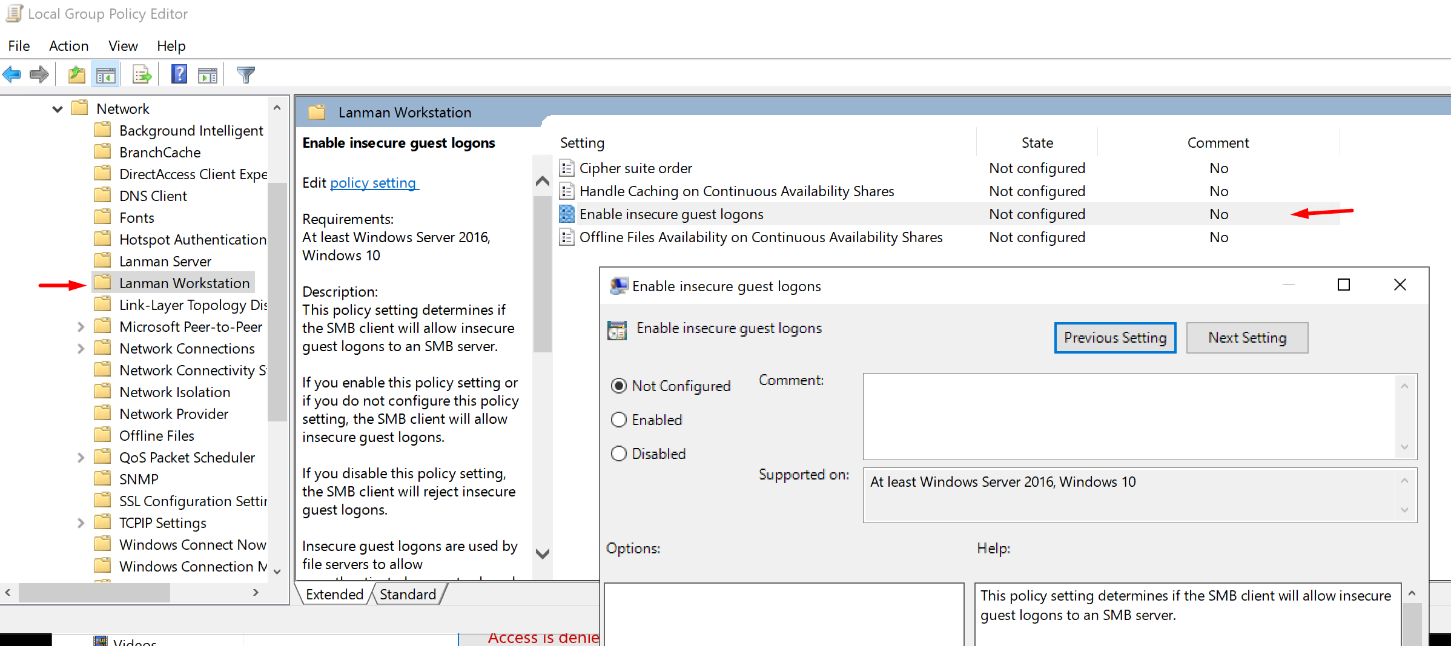Screen dimensions: 1451x646
Task: Click the Offline Files Availability setting icon
Action: point(567,237)
